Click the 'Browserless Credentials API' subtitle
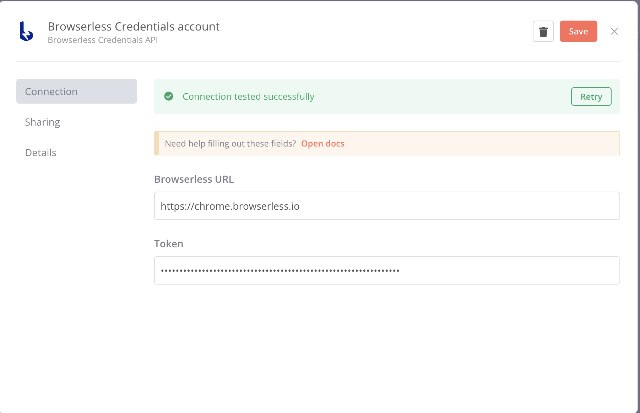 103,40
